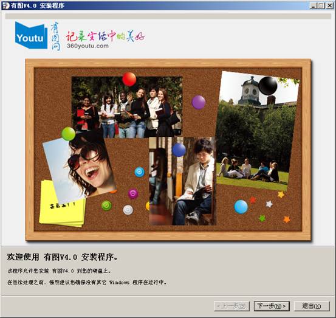Click the red pushpin on group photo
336x318 pixels.
129,79
